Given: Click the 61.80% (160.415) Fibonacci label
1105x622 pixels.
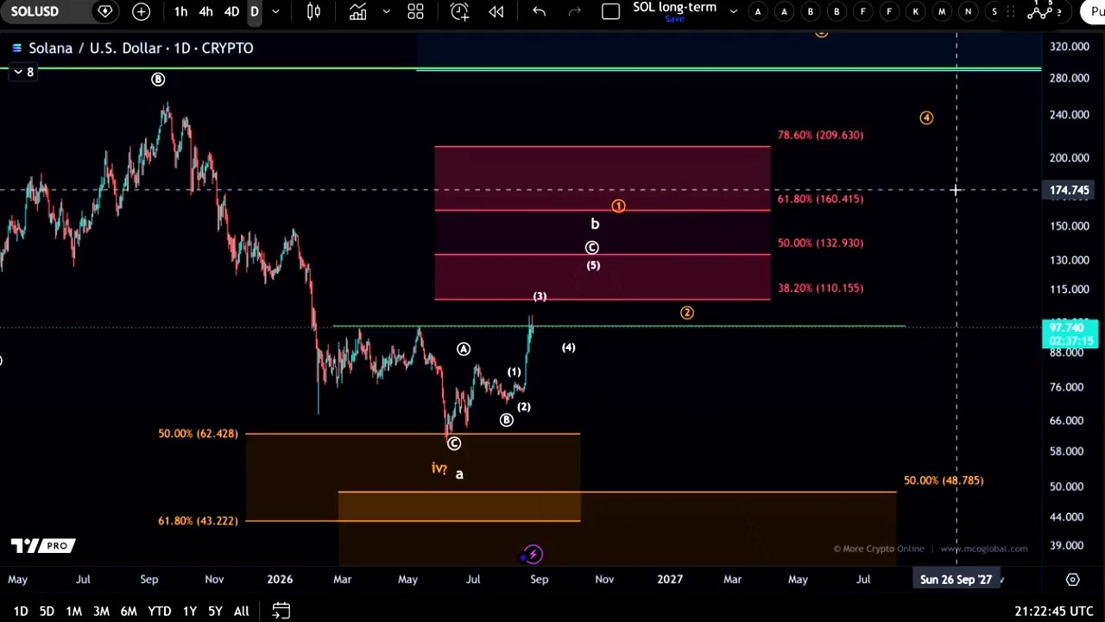Looking at the screenshot, I should pos(820,199).
